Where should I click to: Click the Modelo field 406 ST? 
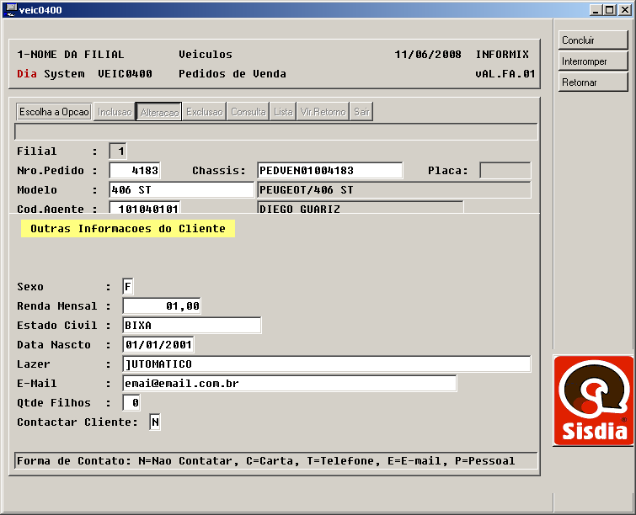click(x=182, y=190)
